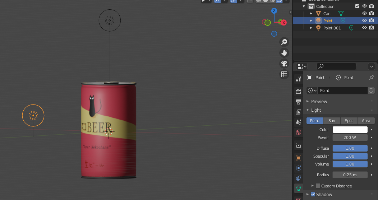Viewport: 378px width, 200px height.
Task: Open the Scene properties tab
Action: [299, 122]
